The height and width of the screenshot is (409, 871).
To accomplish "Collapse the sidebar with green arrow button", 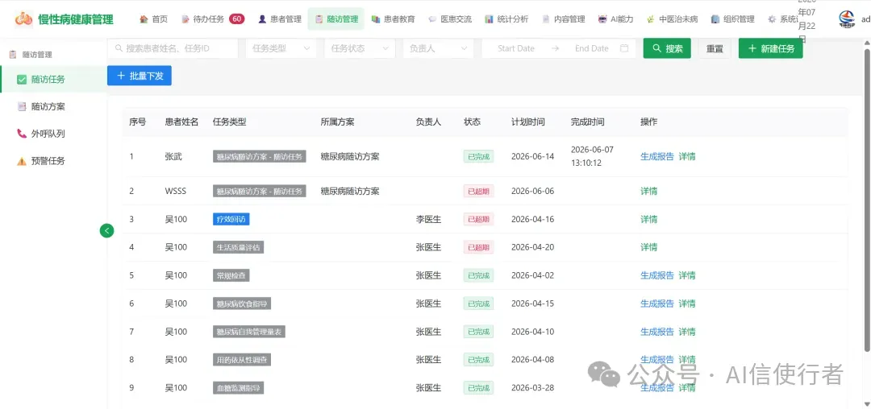I will [106, 230].
